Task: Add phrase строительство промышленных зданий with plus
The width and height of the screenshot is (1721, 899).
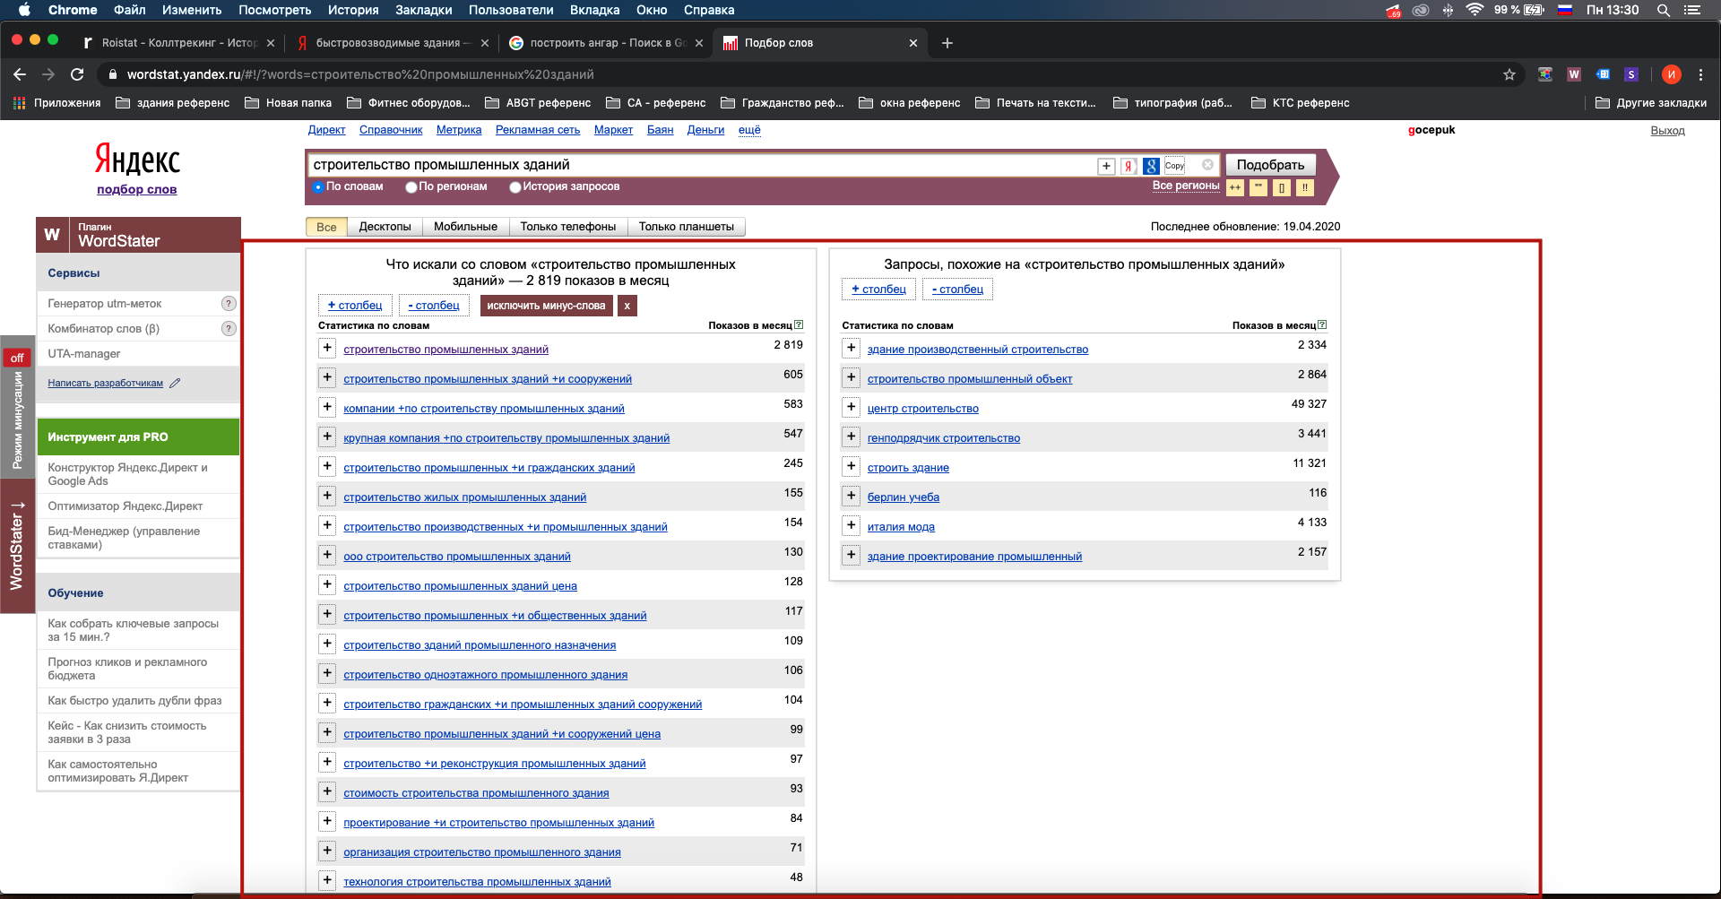Action: [x=327, y=348]
